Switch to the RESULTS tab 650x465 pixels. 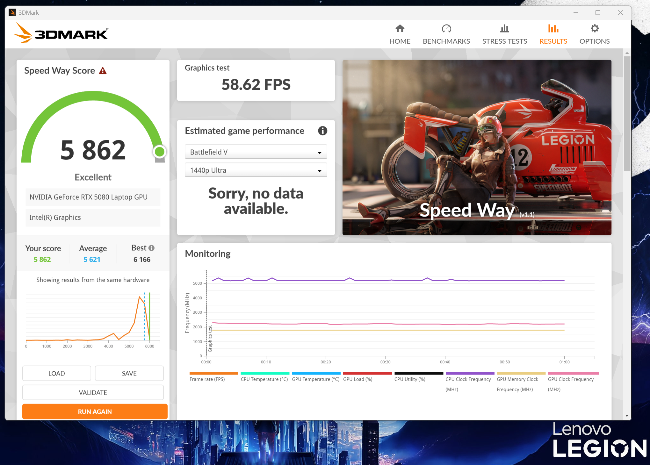click(553, 34)
